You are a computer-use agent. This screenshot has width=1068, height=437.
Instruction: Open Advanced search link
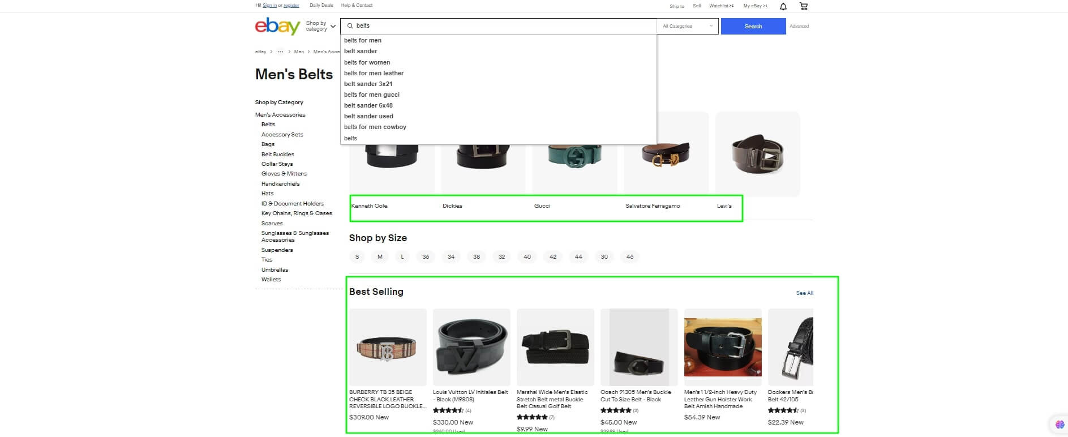click(x=799, y=26)
